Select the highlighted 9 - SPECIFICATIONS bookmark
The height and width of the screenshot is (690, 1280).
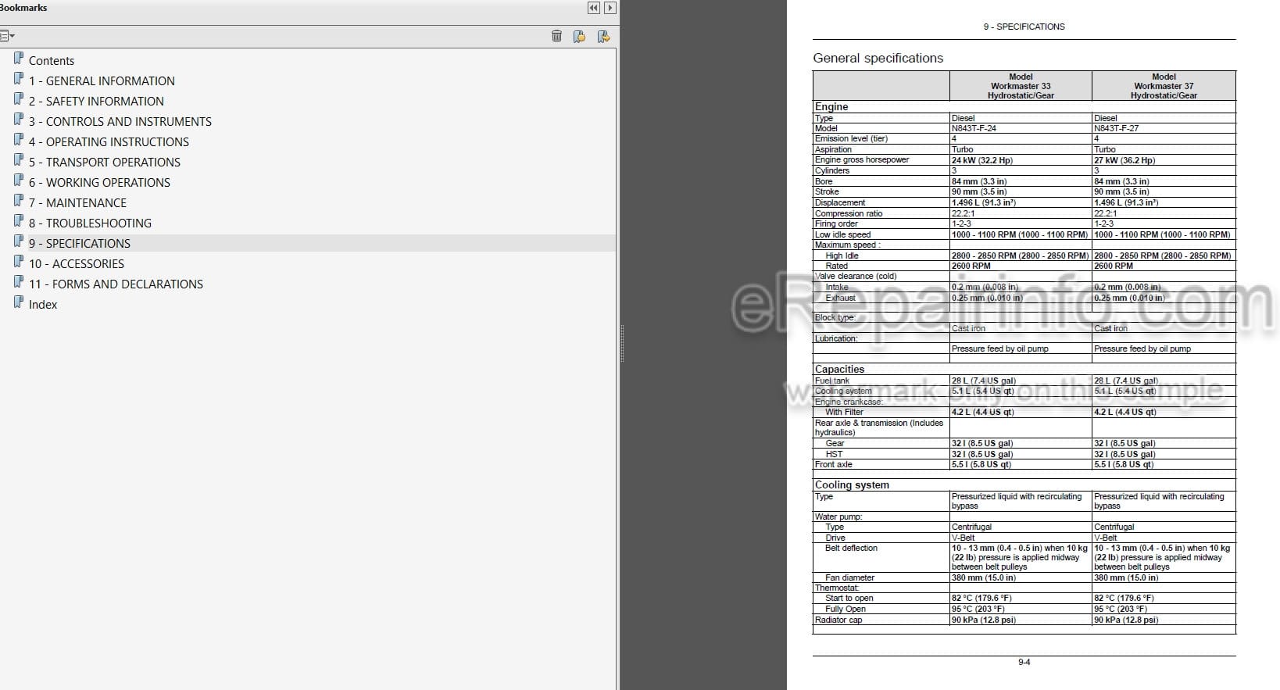pos(80,244)
